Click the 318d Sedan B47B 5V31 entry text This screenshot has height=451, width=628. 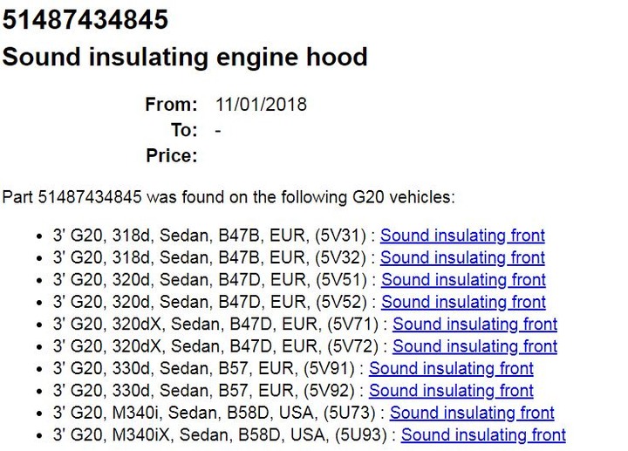pos(209,236)
